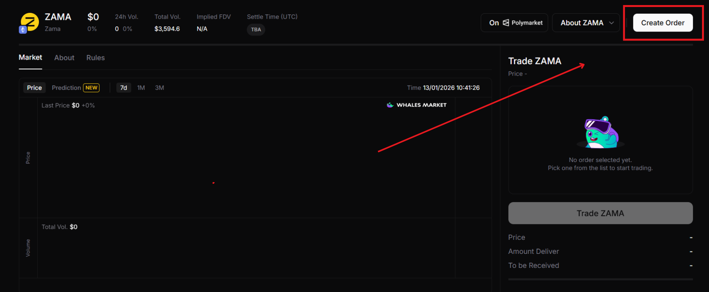Click the Whales Market watermark logo
Viewport: 709px width, 292px height.
point(417,105)
